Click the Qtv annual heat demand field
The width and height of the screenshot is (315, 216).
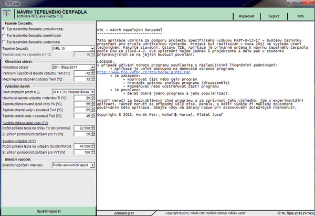click(82, 128)
